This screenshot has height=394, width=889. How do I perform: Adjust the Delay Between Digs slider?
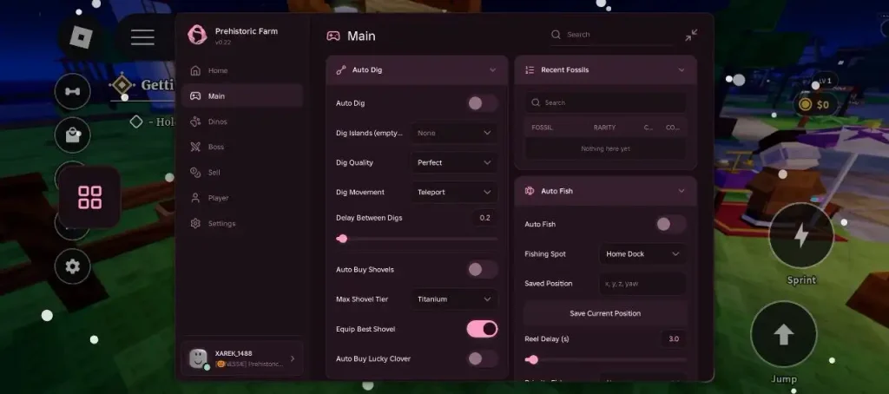pos(417,239)
